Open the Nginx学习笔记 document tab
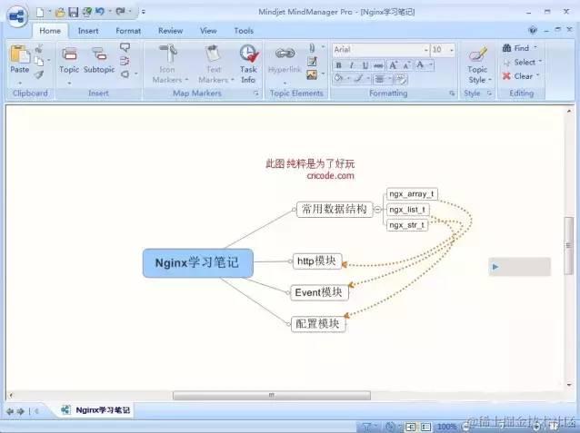Image resolution: width=580 pixels, height=433 pixels. 95,410
